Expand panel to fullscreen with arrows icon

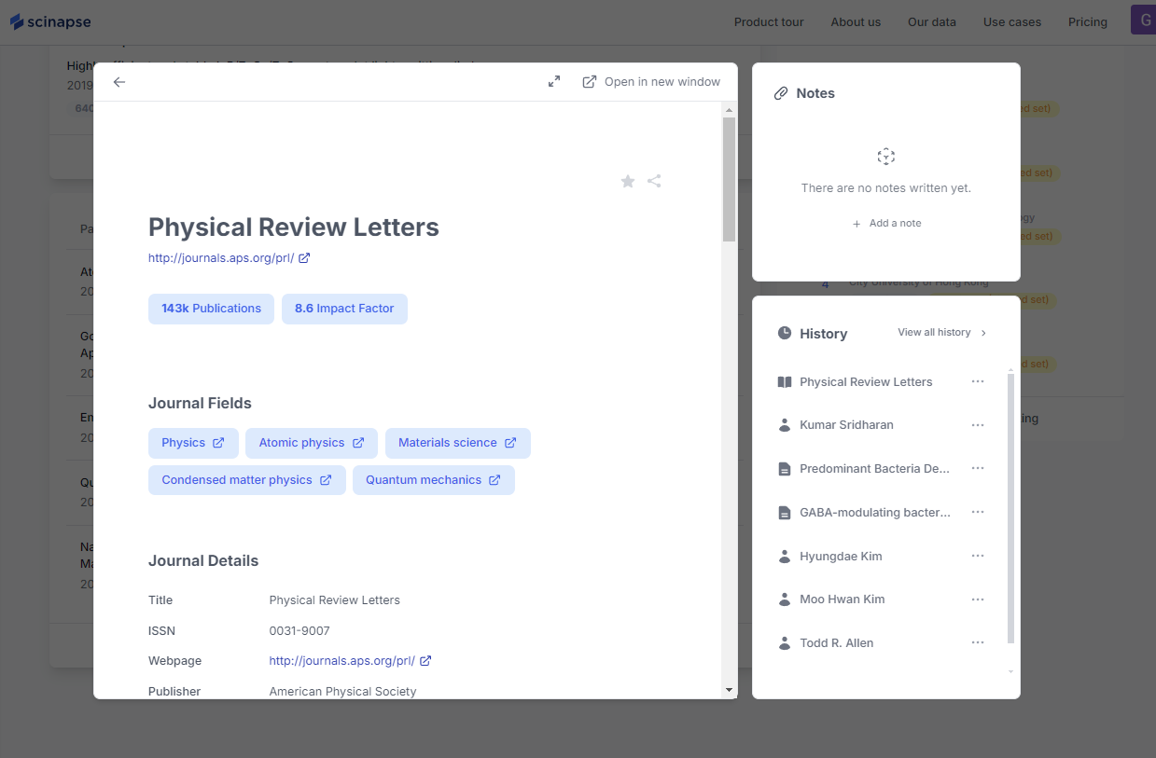tap(554, 82)
